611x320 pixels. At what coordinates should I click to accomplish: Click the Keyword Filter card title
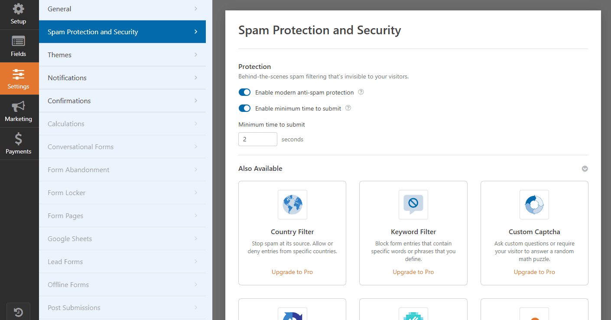413,232
